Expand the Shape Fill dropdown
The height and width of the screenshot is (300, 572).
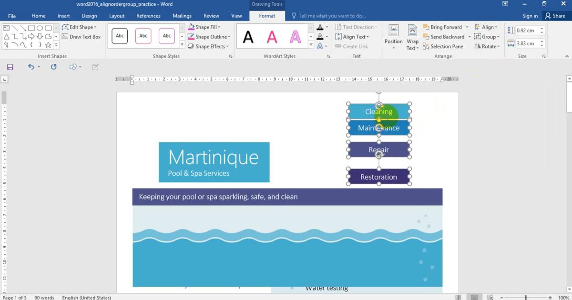(204, 27)
